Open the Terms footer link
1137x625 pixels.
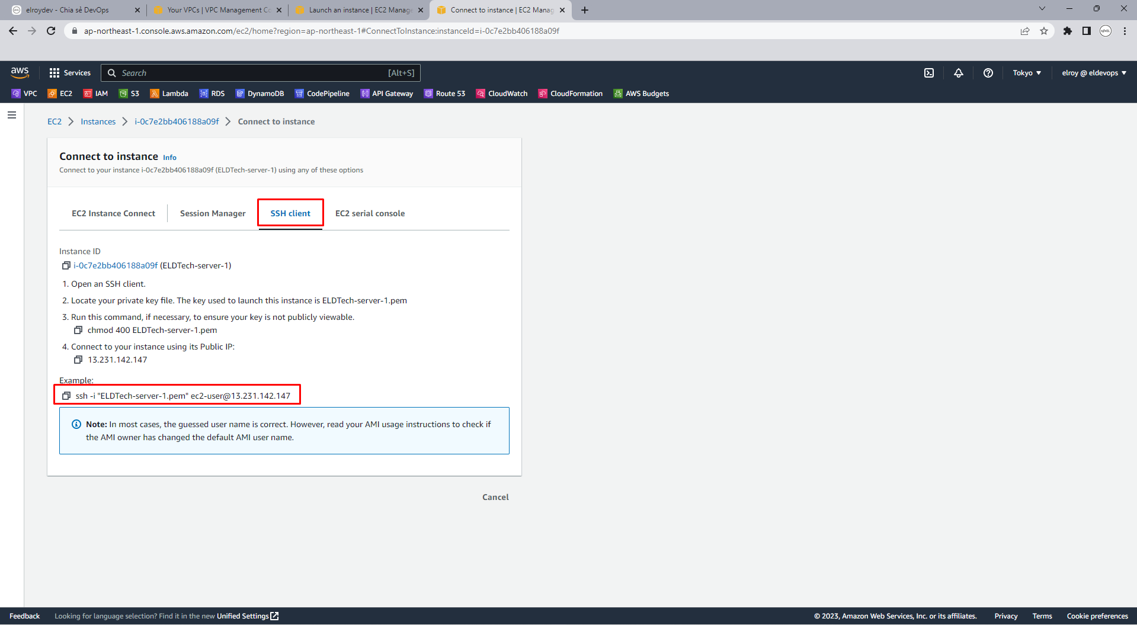[x=1042, y=616]
